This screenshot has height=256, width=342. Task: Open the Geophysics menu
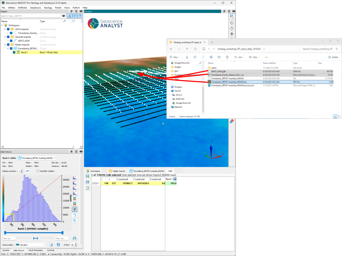point(35,7)
